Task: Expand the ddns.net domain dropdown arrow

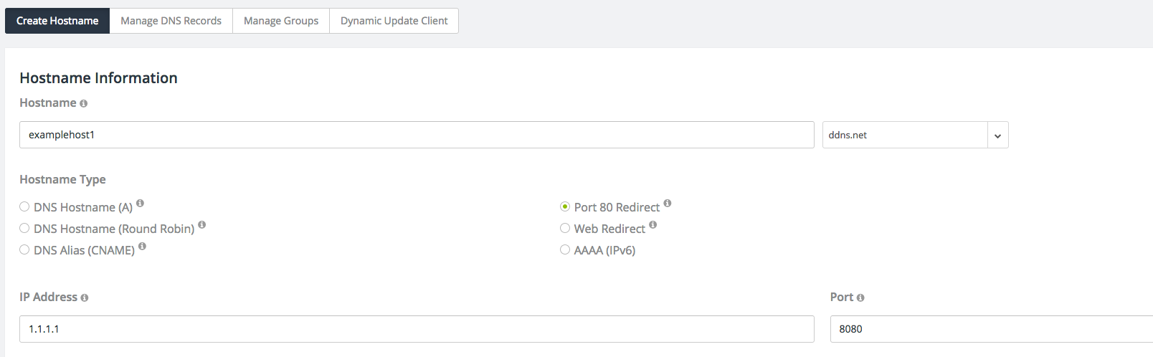Action: (997, 135)
